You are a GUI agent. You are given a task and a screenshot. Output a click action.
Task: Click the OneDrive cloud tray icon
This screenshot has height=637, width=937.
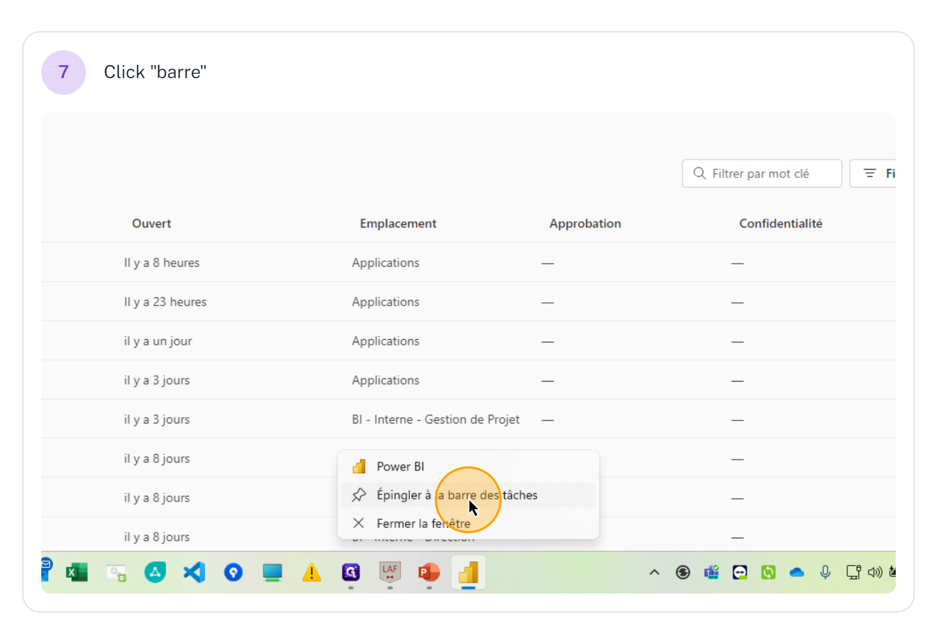click(796, 572)
